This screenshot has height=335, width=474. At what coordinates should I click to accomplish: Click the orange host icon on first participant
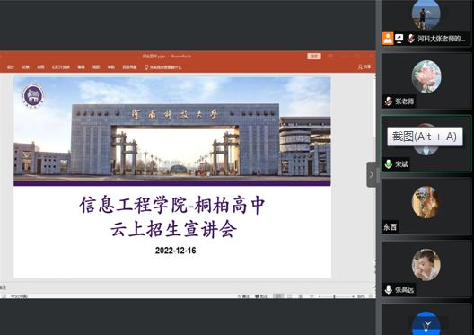click(388, 39)
